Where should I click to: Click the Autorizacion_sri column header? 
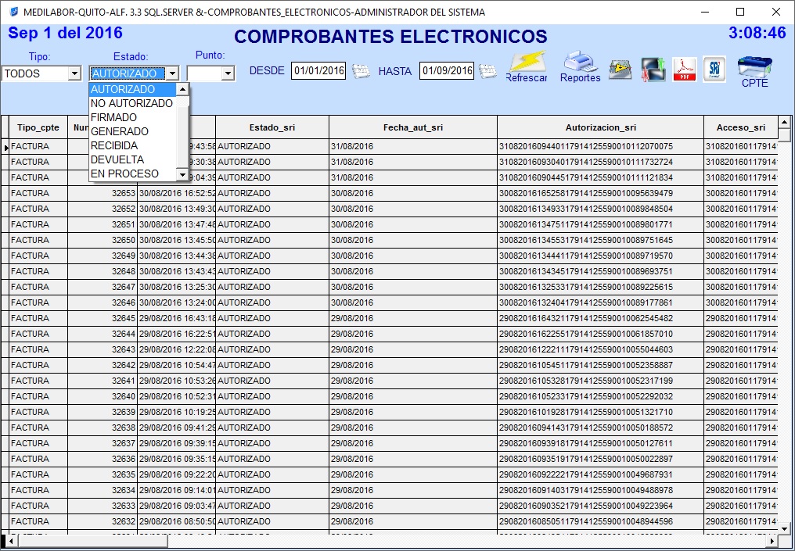coord(600,127)
